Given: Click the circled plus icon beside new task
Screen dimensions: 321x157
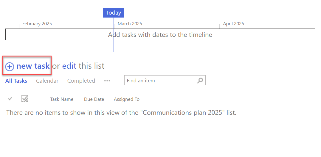Looking at the screenshot, I should (x=10, y=67).
